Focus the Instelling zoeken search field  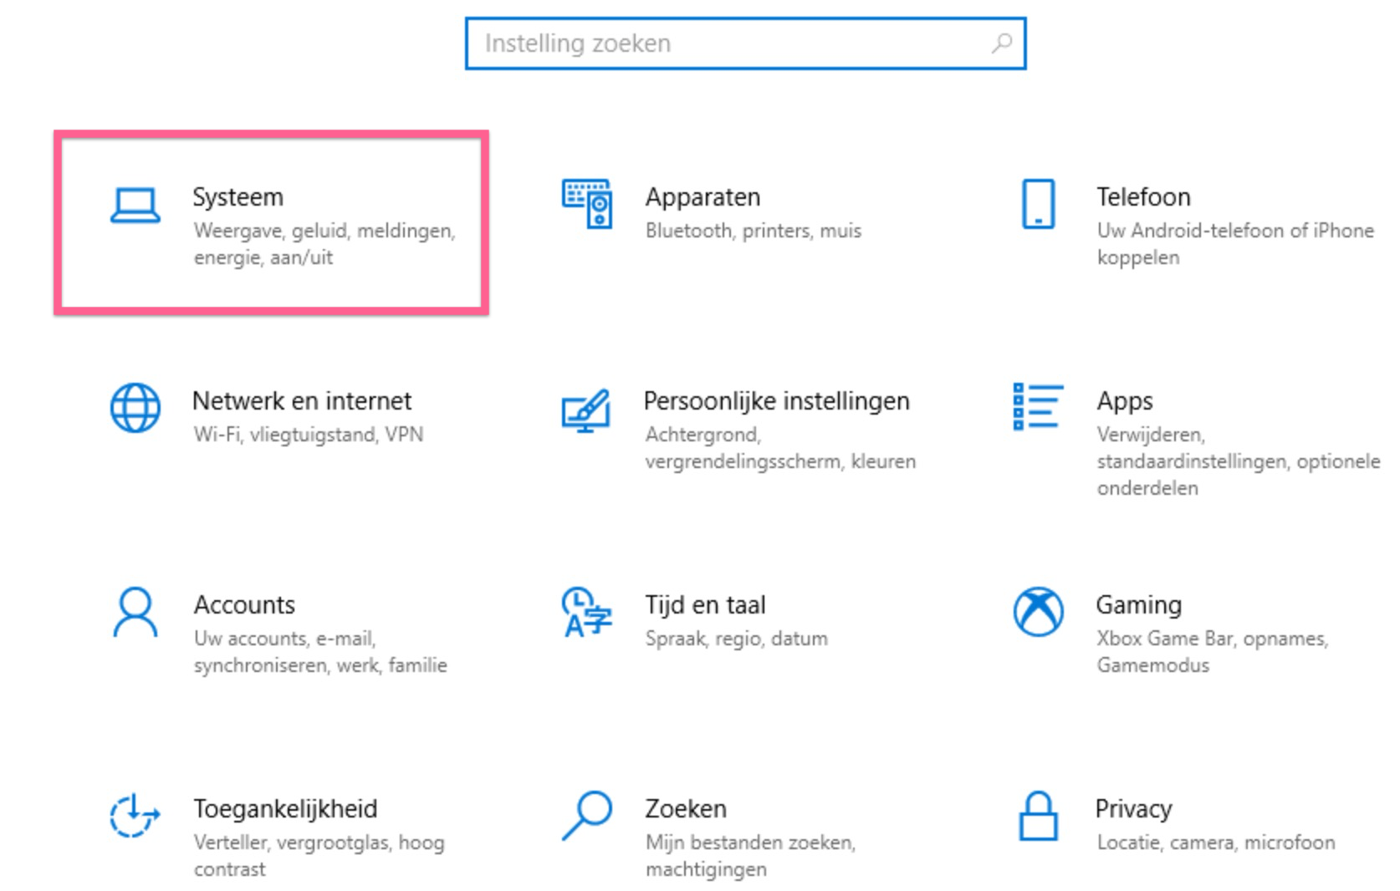click(728, 43)
